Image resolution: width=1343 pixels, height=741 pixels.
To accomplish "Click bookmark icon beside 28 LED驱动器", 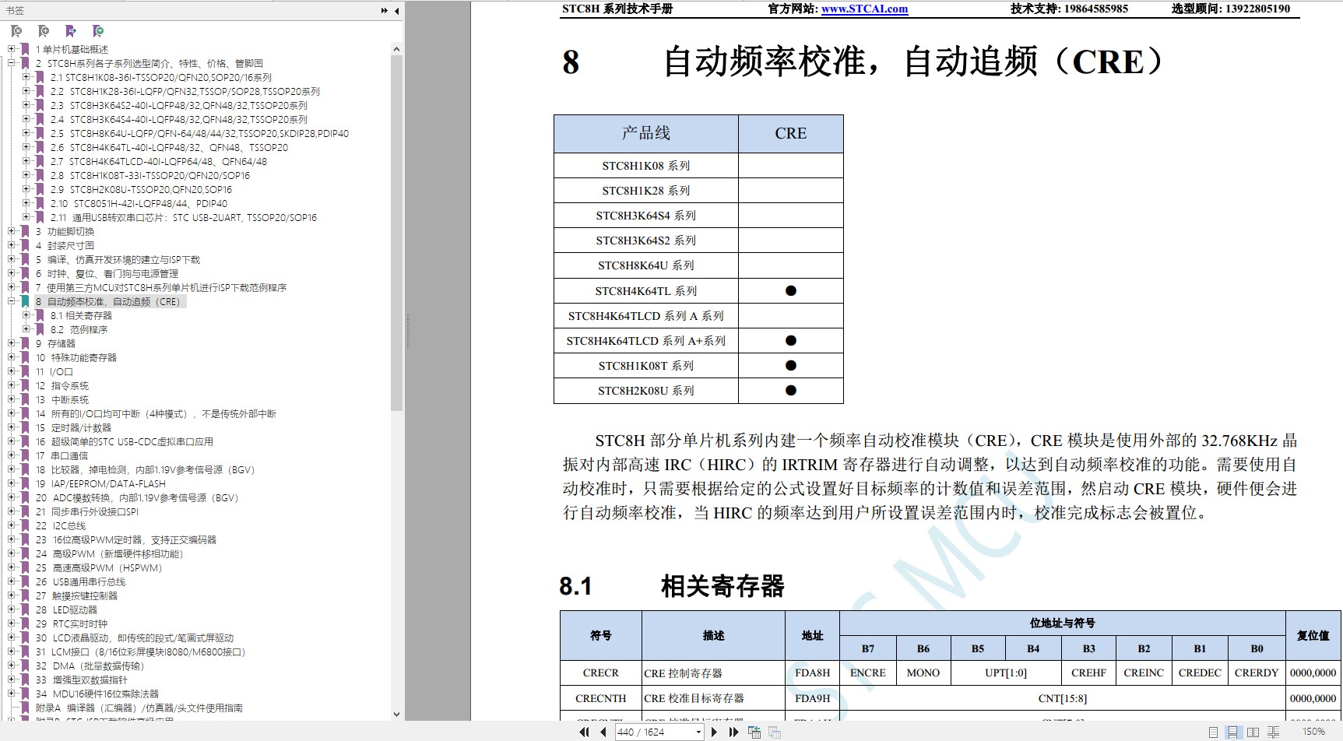I will 25,609.
